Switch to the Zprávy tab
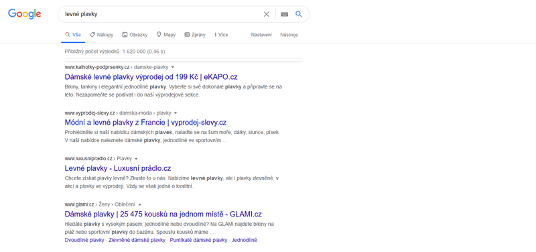 [x=195, y=35]
